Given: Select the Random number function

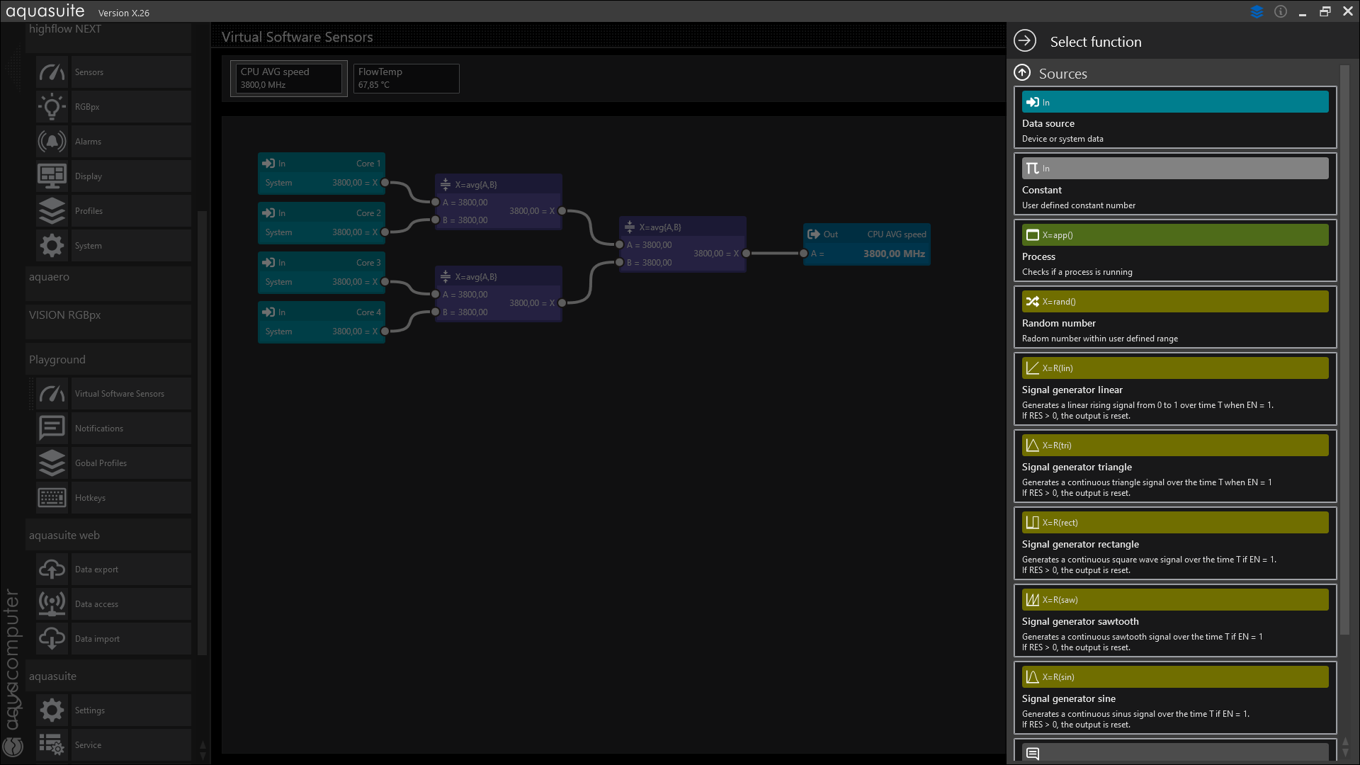Looking at the screenshot, I should 1175,317.
